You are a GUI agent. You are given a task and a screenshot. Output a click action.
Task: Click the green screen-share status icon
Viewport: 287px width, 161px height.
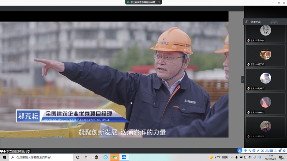pos(128,2)
